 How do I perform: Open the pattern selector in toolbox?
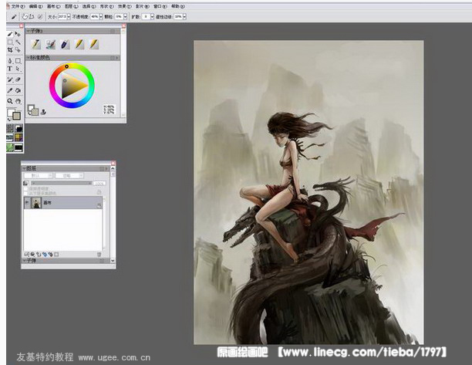click(10, 138)
